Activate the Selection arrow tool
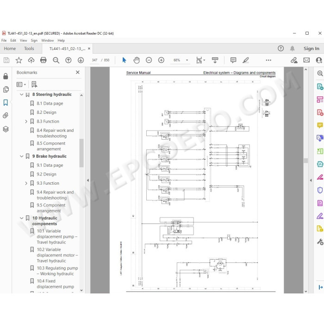Image resolution: width=324 pixels, height=324 pixels. (124, 60)
